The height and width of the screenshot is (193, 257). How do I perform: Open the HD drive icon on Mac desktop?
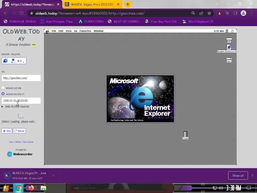[x=229, y=40]
